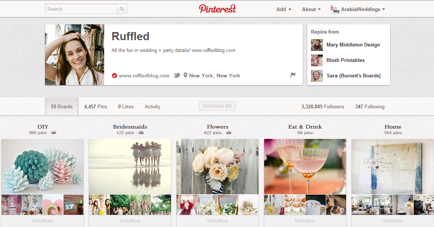434x227 pixels.
Task: Open the Activity tab
Action: coord(153,106)
